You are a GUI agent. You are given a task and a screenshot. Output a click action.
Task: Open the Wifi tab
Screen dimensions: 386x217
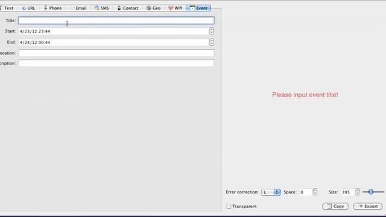coord(175,8)
